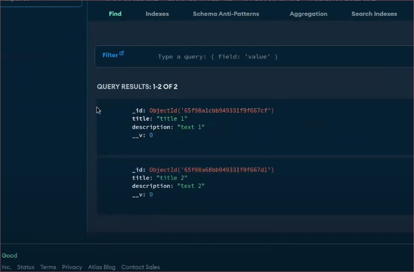The image size is (414, 272).
Task: Click the external link icon beside Filter
Action: coord(121,53)
